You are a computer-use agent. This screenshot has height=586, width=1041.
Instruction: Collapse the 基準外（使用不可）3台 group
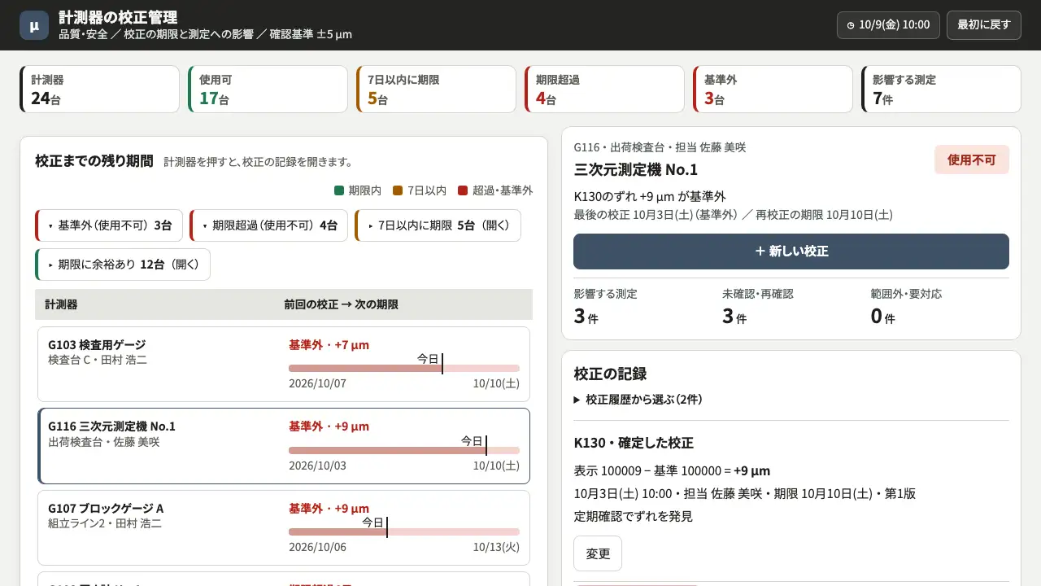(109, 225)
